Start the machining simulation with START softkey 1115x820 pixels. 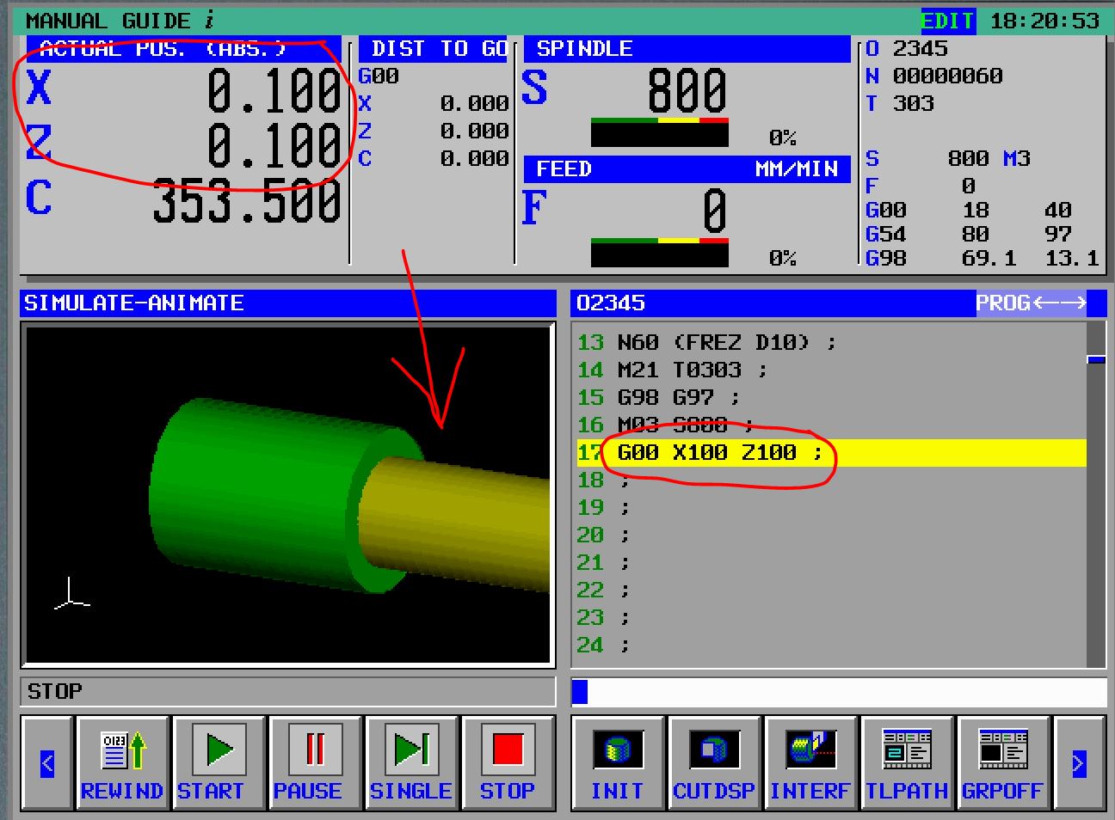point(216,761)
